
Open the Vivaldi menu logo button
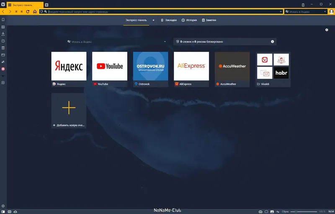coord(3,5)
